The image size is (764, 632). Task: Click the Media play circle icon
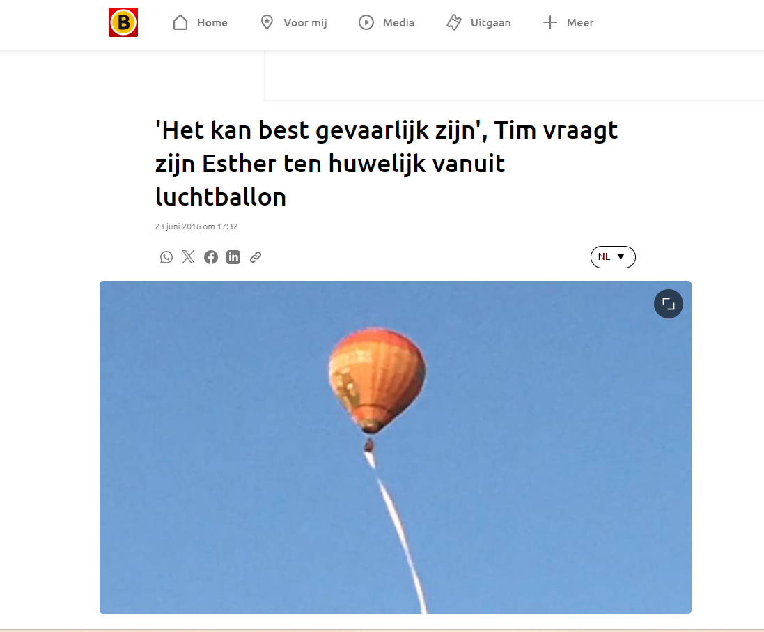pos(366,22)
